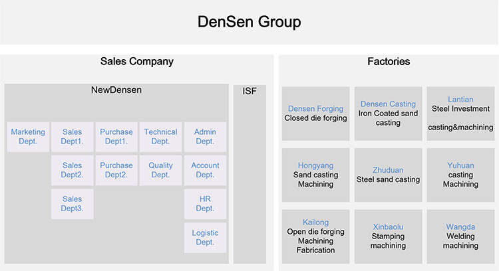The height and width of the screenshot is (271, 499).
Task: Click the Densen Forging factory tile
Action: coord(315,114)
